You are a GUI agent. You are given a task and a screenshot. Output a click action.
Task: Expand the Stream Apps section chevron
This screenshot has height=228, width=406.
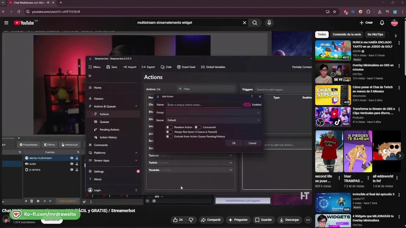pyautogui.click(x=136, y=160)
